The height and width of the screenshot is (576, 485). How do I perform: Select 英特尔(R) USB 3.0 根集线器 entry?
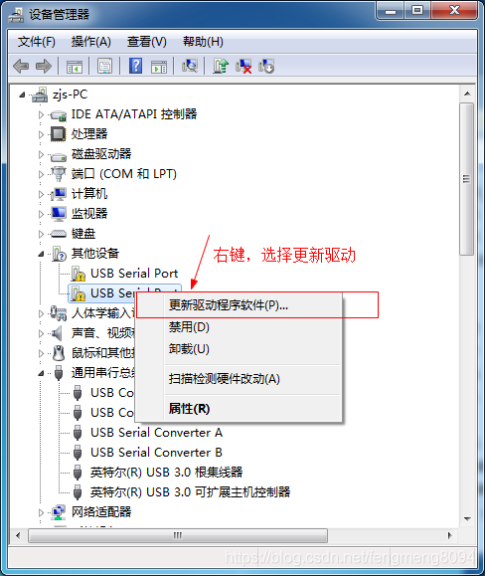[167, 473]
